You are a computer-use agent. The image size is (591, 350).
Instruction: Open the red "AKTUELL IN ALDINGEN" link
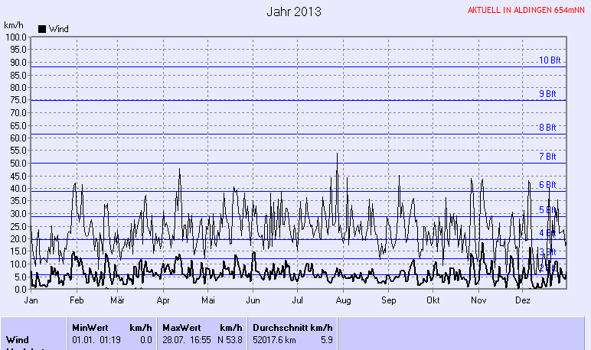525,11
